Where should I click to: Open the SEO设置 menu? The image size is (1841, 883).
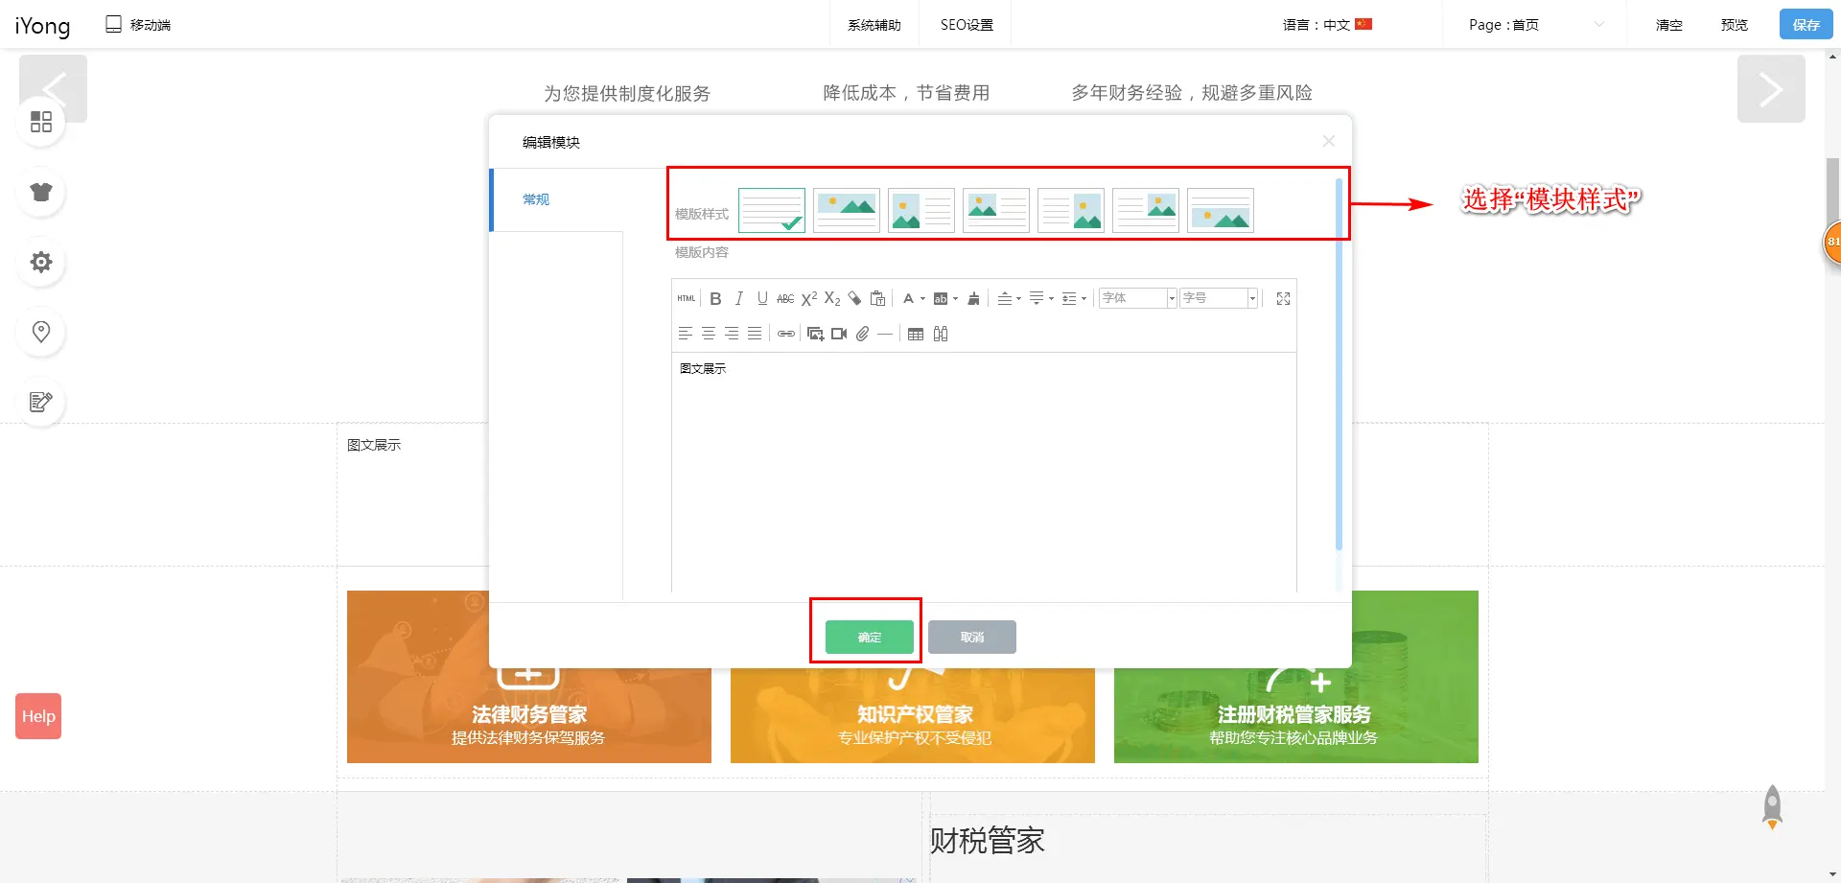(966, 25)
